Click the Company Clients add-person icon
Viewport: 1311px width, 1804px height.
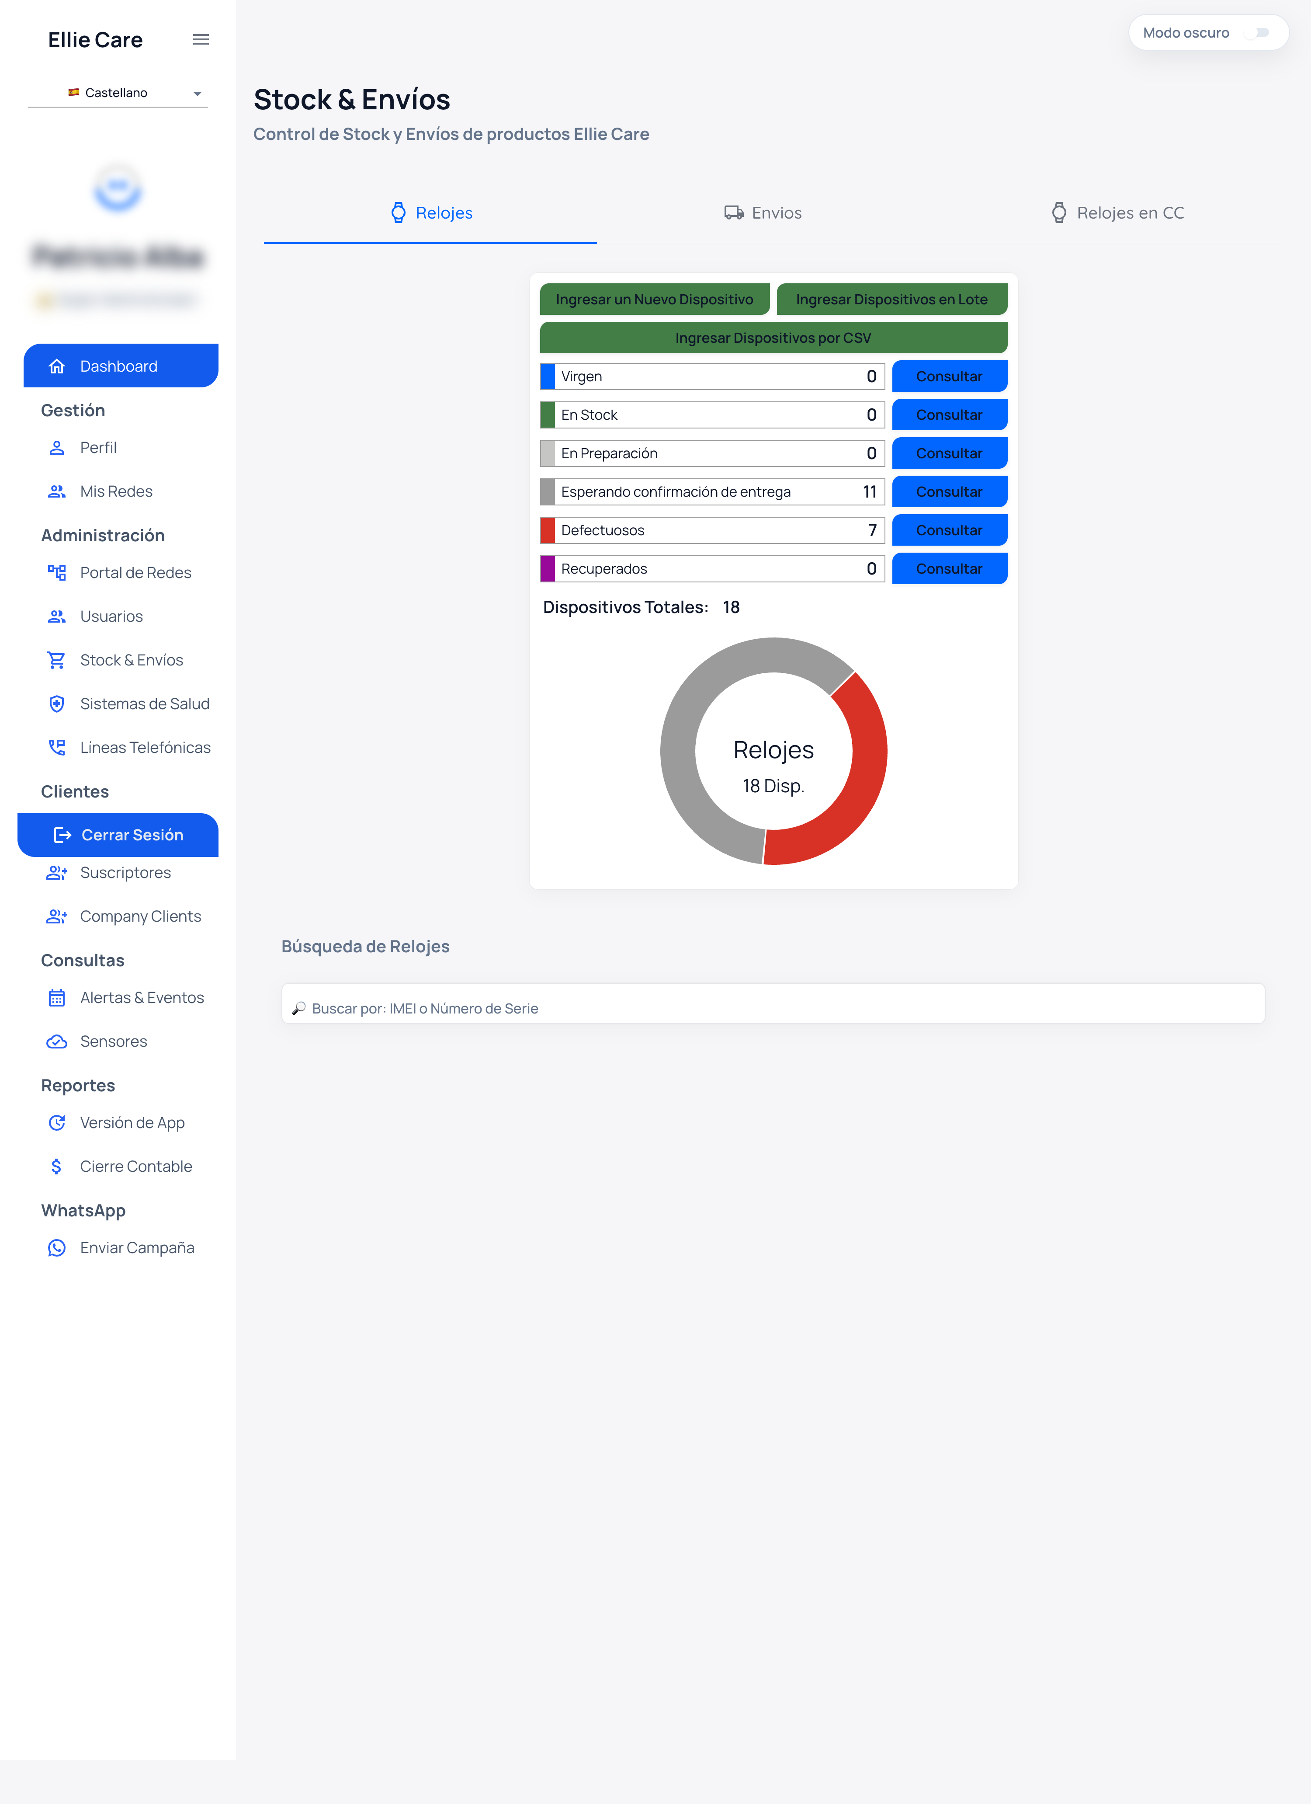point(56,916)
